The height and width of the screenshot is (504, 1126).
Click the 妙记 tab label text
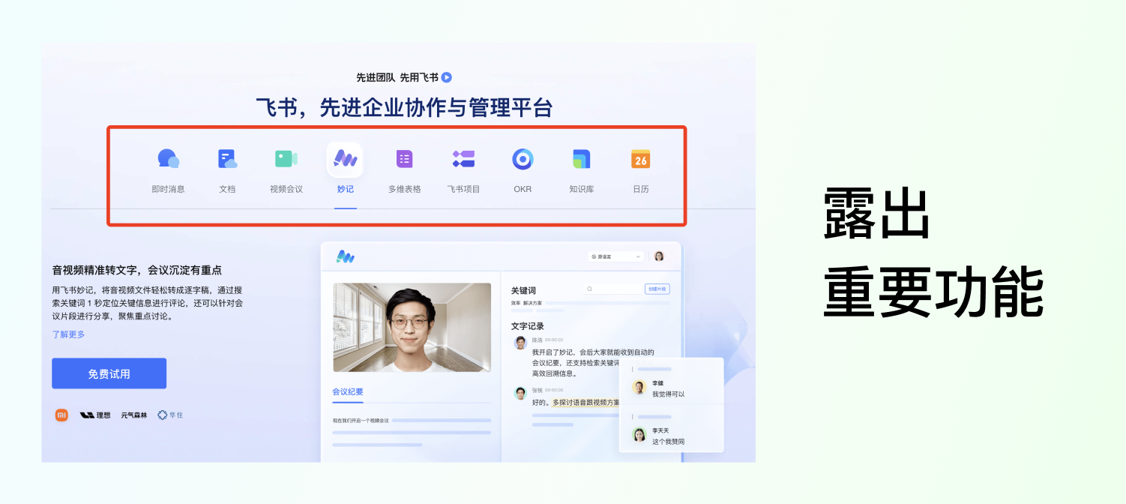point(345,189)
